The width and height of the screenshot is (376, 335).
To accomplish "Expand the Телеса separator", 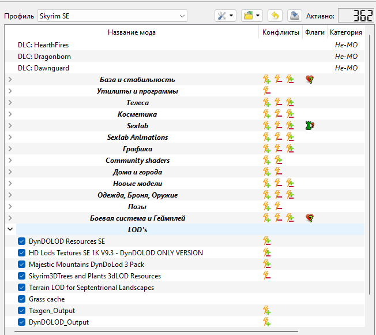I will [x=10, y=103].
